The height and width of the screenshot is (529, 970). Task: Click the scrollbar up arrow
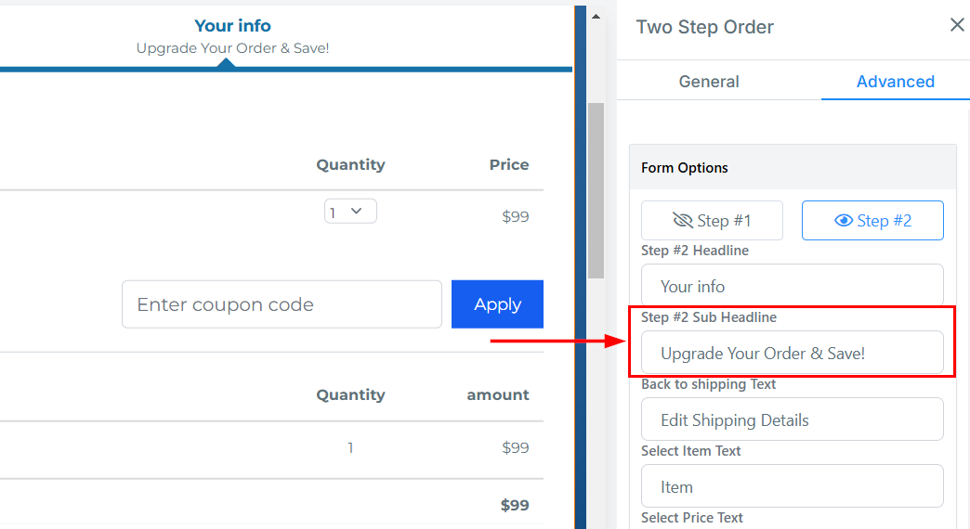pos(596,17)
